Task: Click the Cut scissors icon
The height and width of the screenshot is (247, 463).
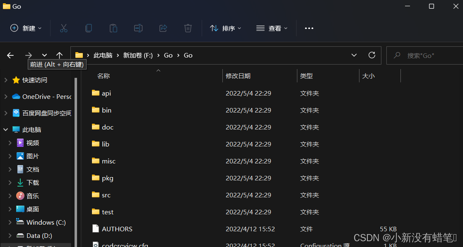Action: pos(63,28)
